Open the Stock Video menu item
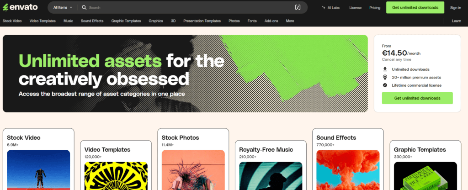Viewport: 468px width, 190px height. coord(12,21)
